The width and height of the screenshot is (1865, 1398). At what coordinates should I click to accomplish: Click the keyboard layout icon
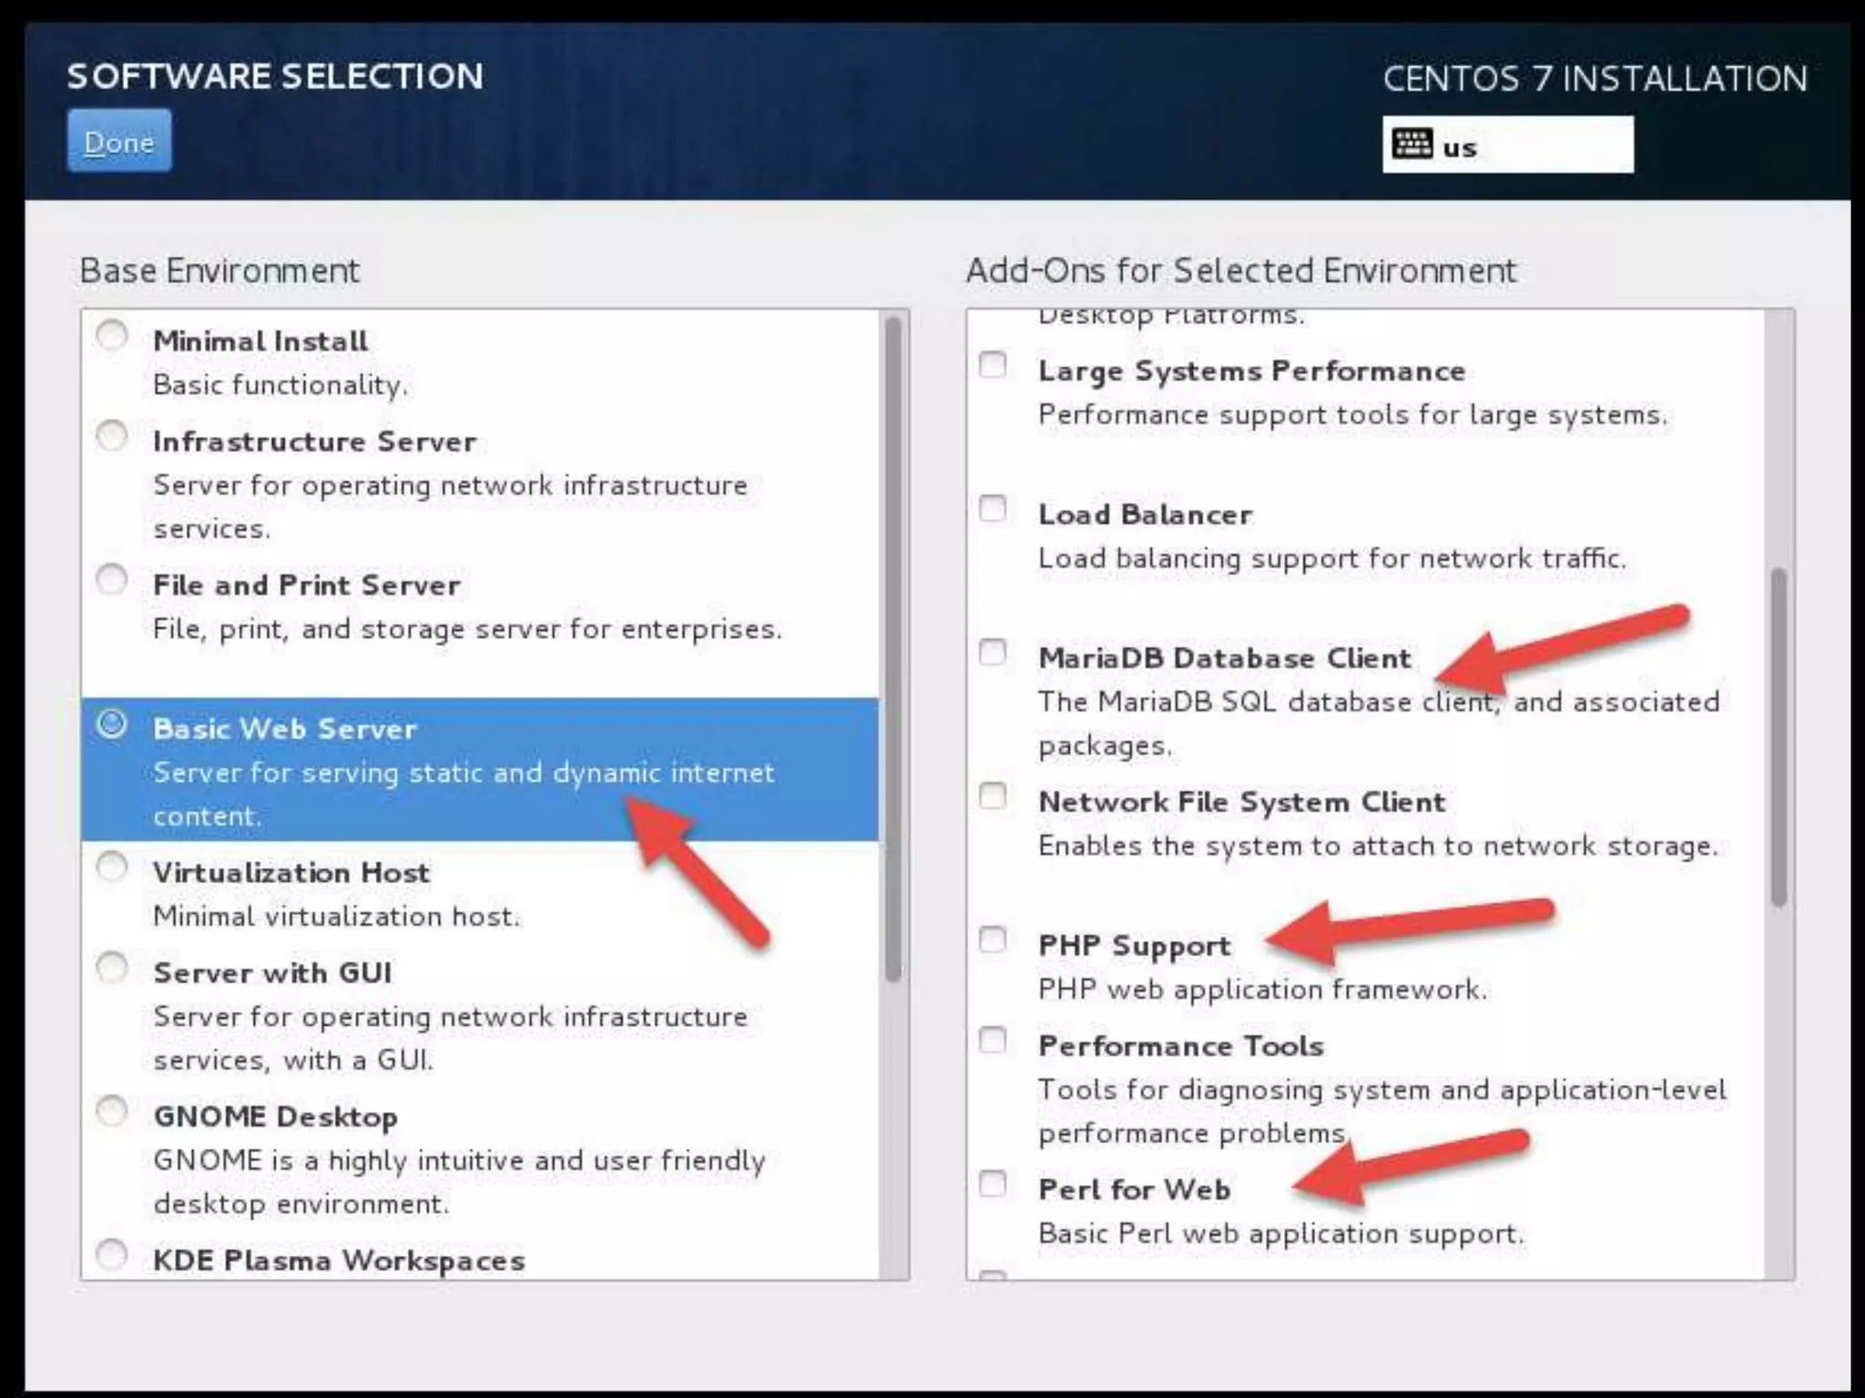1411,145
